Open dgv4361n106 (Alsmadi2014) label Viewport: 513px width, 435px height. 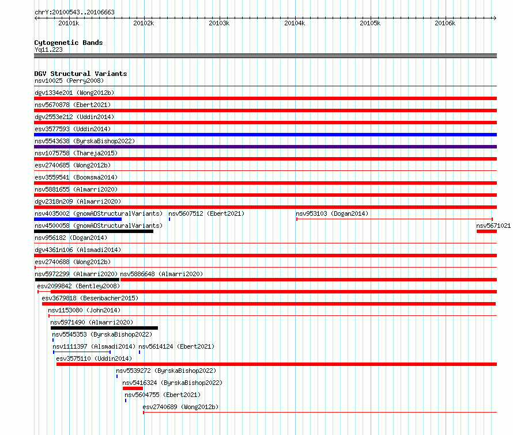tap(78, 250)
